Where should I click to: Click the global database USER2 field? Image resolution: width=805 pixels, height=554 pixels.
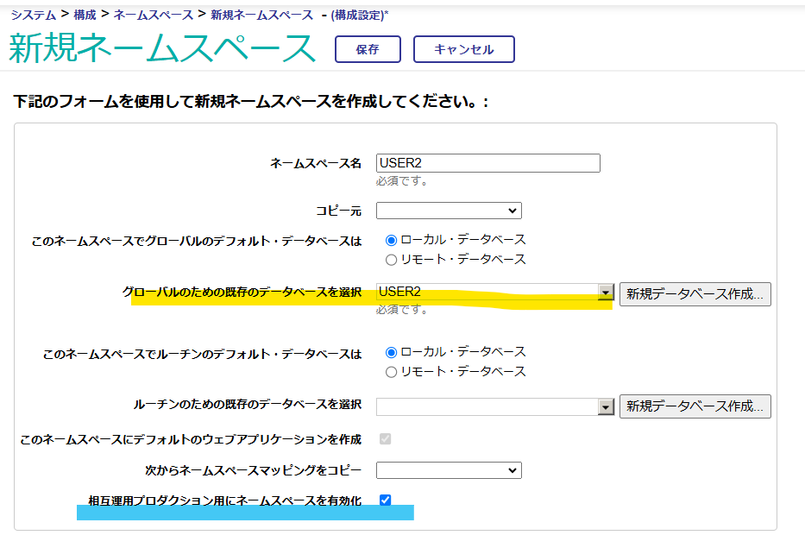(487, 293)
